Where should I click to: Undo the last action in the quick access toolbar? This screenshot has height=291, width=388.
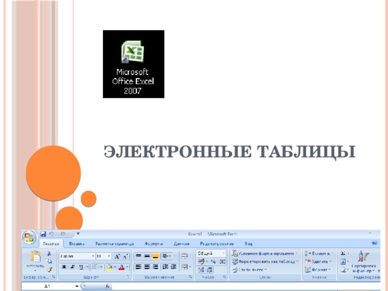tap(52, 234)
